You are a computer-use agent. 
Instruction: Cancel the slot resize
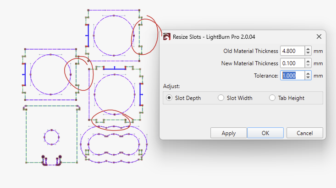click(x=304, y=133)
